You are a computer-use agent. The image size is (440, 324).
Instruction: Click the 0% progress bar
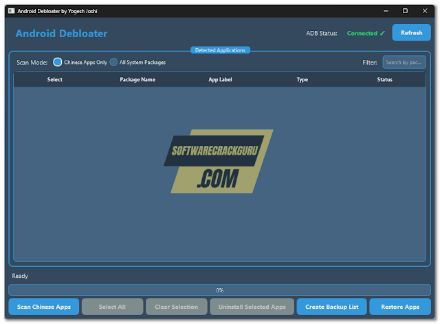(220, 290)
